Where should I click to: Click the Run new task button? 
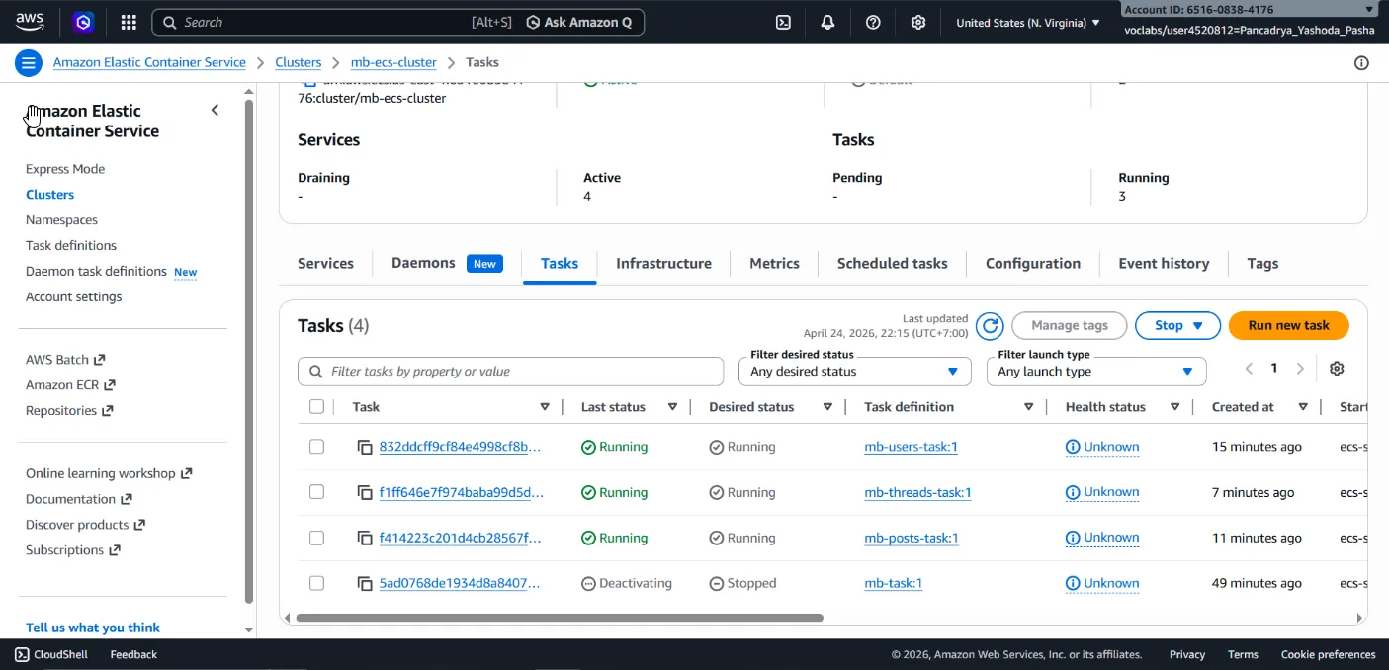1288,325
